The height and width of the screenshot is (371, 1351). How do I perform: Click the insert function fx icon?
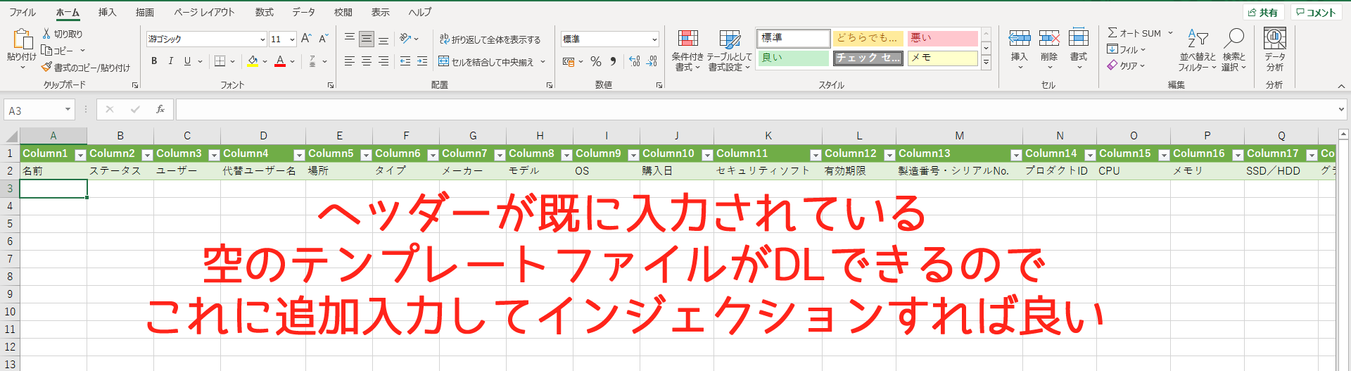(x=160, y=110)
